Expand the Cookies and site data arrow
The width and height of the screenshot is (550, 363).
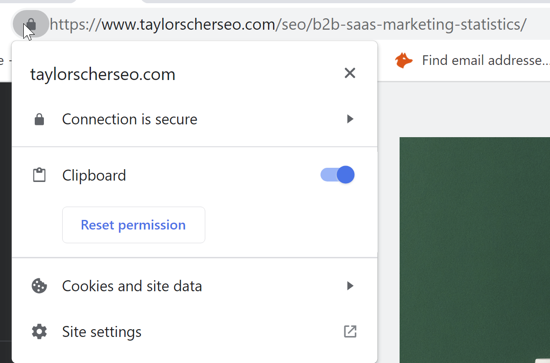coord(350,286)
